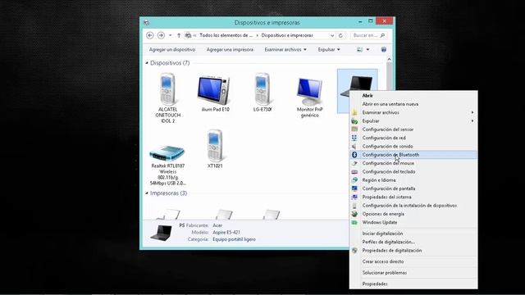The width and height of the screenshot is (525, 295).
Task: Expand the address bar history dropdown
Action: click(x=332, y=35)
